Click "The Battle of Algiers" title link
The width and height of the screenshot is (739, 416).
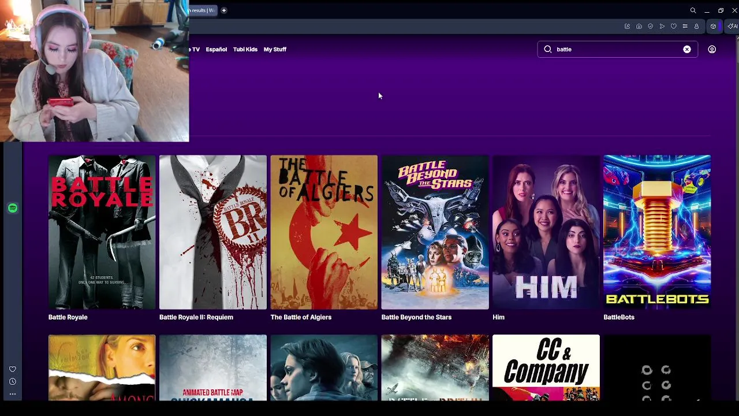point(301,317)
